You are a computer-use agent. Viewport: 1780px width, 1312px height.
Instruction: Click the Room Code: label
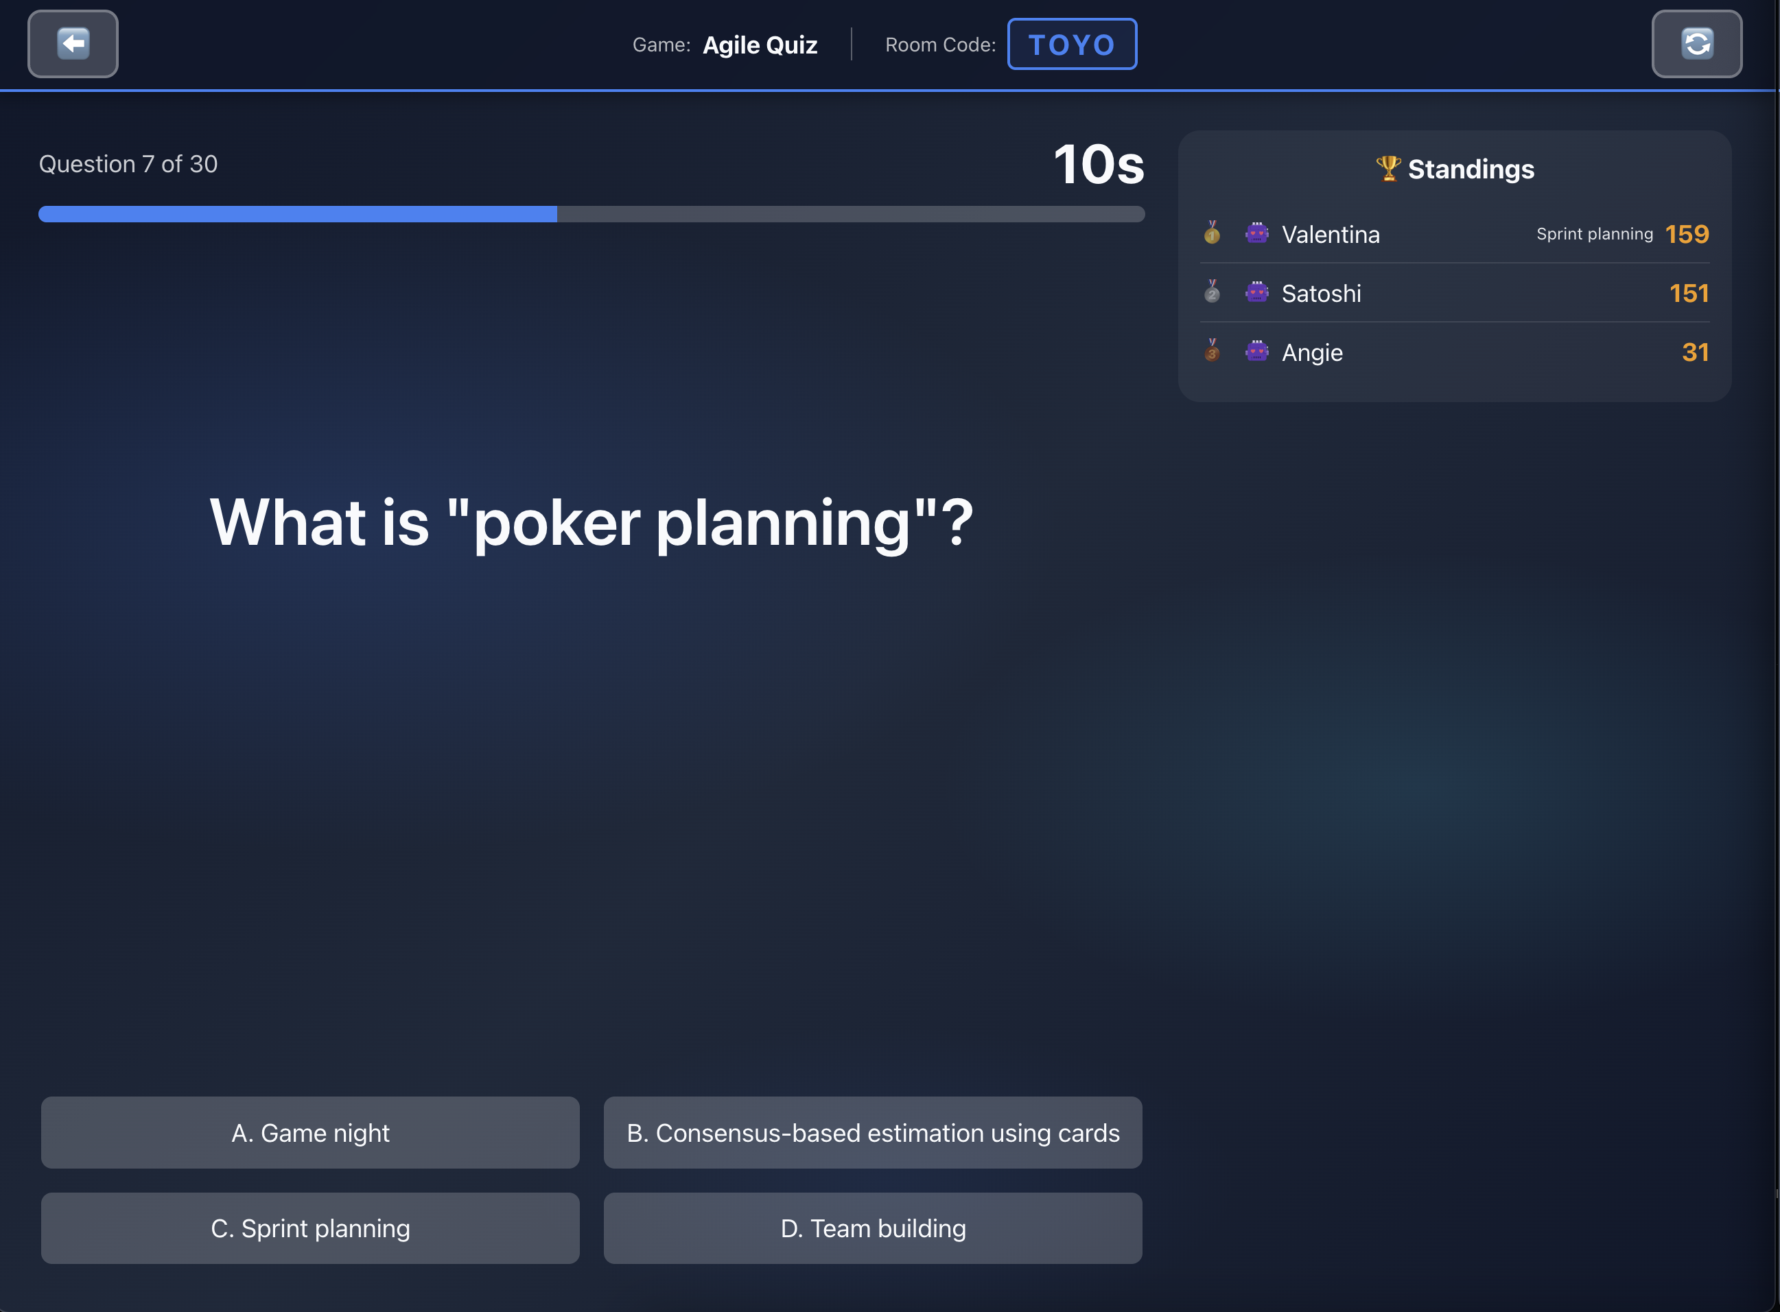click(941, 45)
